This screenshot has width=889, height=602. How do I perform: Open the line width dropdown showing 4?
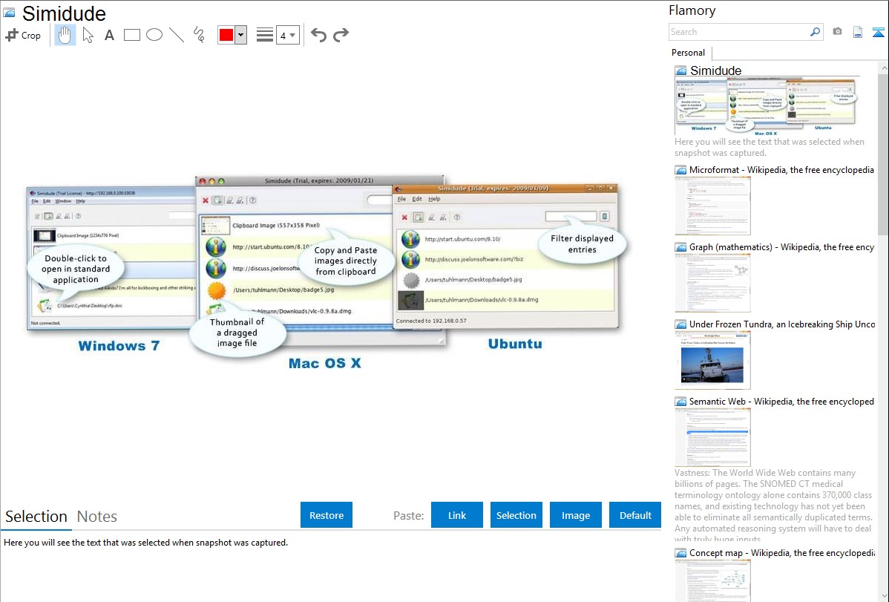(287, 35)
